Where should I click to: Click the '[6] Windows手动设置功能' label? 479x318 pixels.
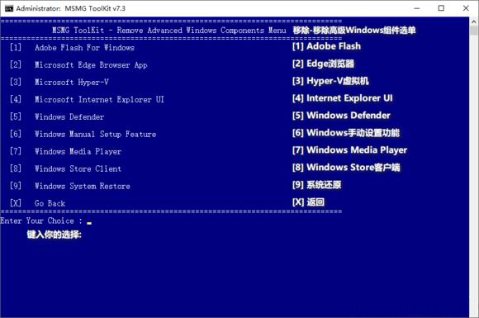pos(346,133)
